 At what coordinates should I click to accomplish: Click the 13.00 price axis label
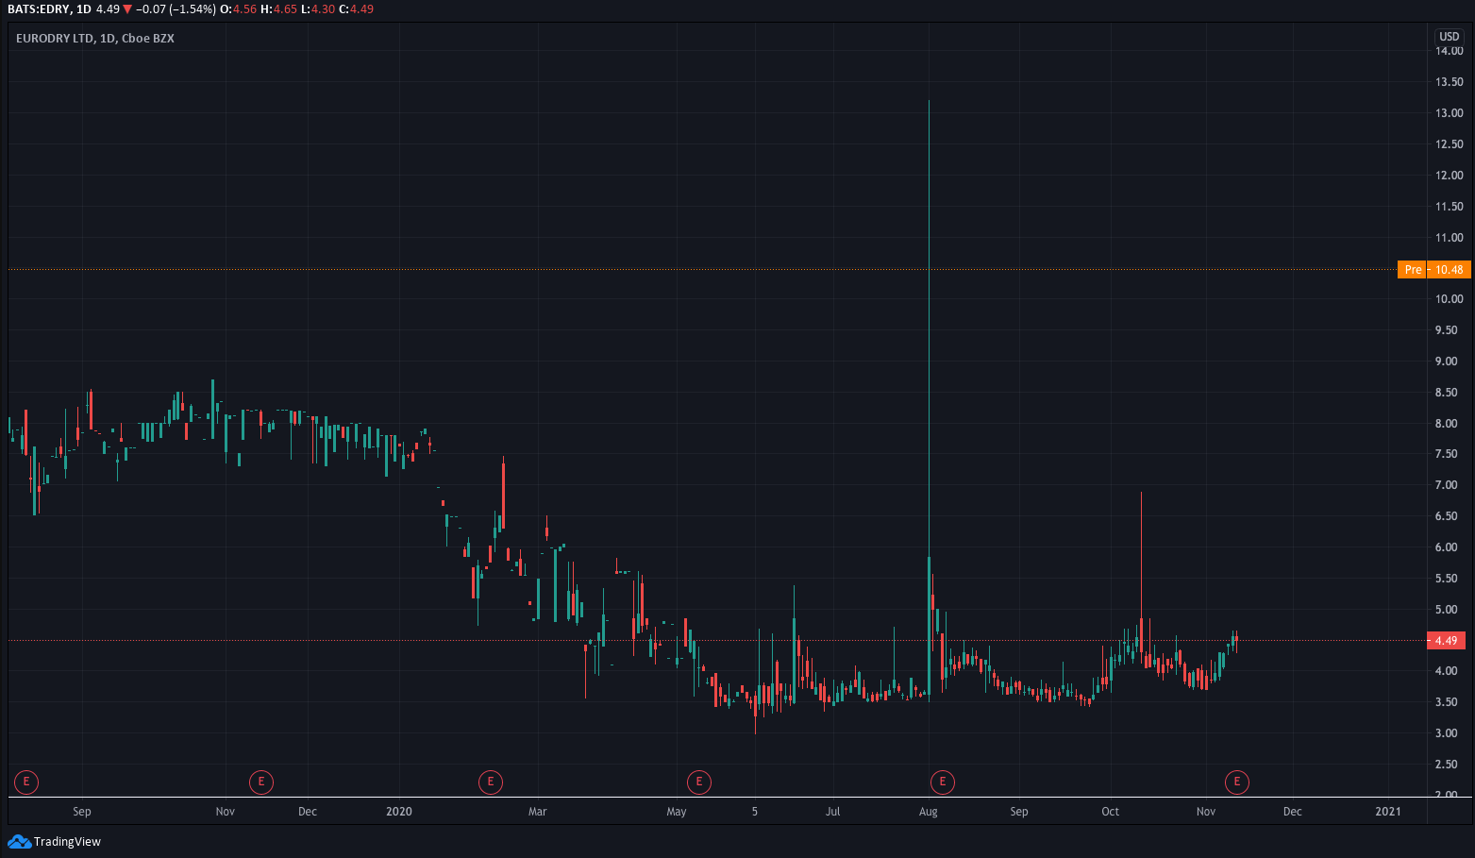click(1450, 113)
